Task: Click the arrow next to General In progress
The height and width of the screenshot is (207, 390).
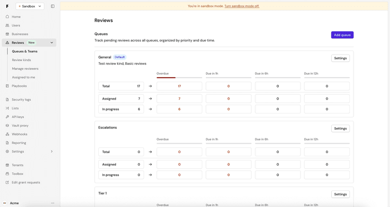Action: coord(150,109)
